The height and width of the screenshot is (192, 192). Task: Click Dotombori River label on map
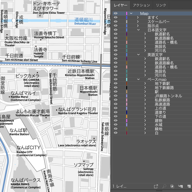coord(85,24)
